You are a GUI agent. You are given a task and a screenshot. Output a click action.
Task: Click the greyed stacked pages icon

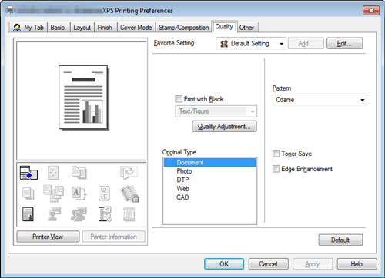(28, 194)
